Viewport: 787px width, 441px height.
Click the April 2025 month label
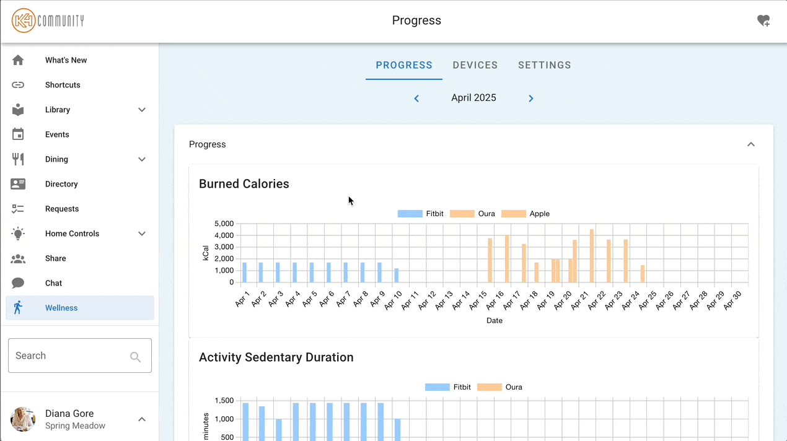[473, 98]
